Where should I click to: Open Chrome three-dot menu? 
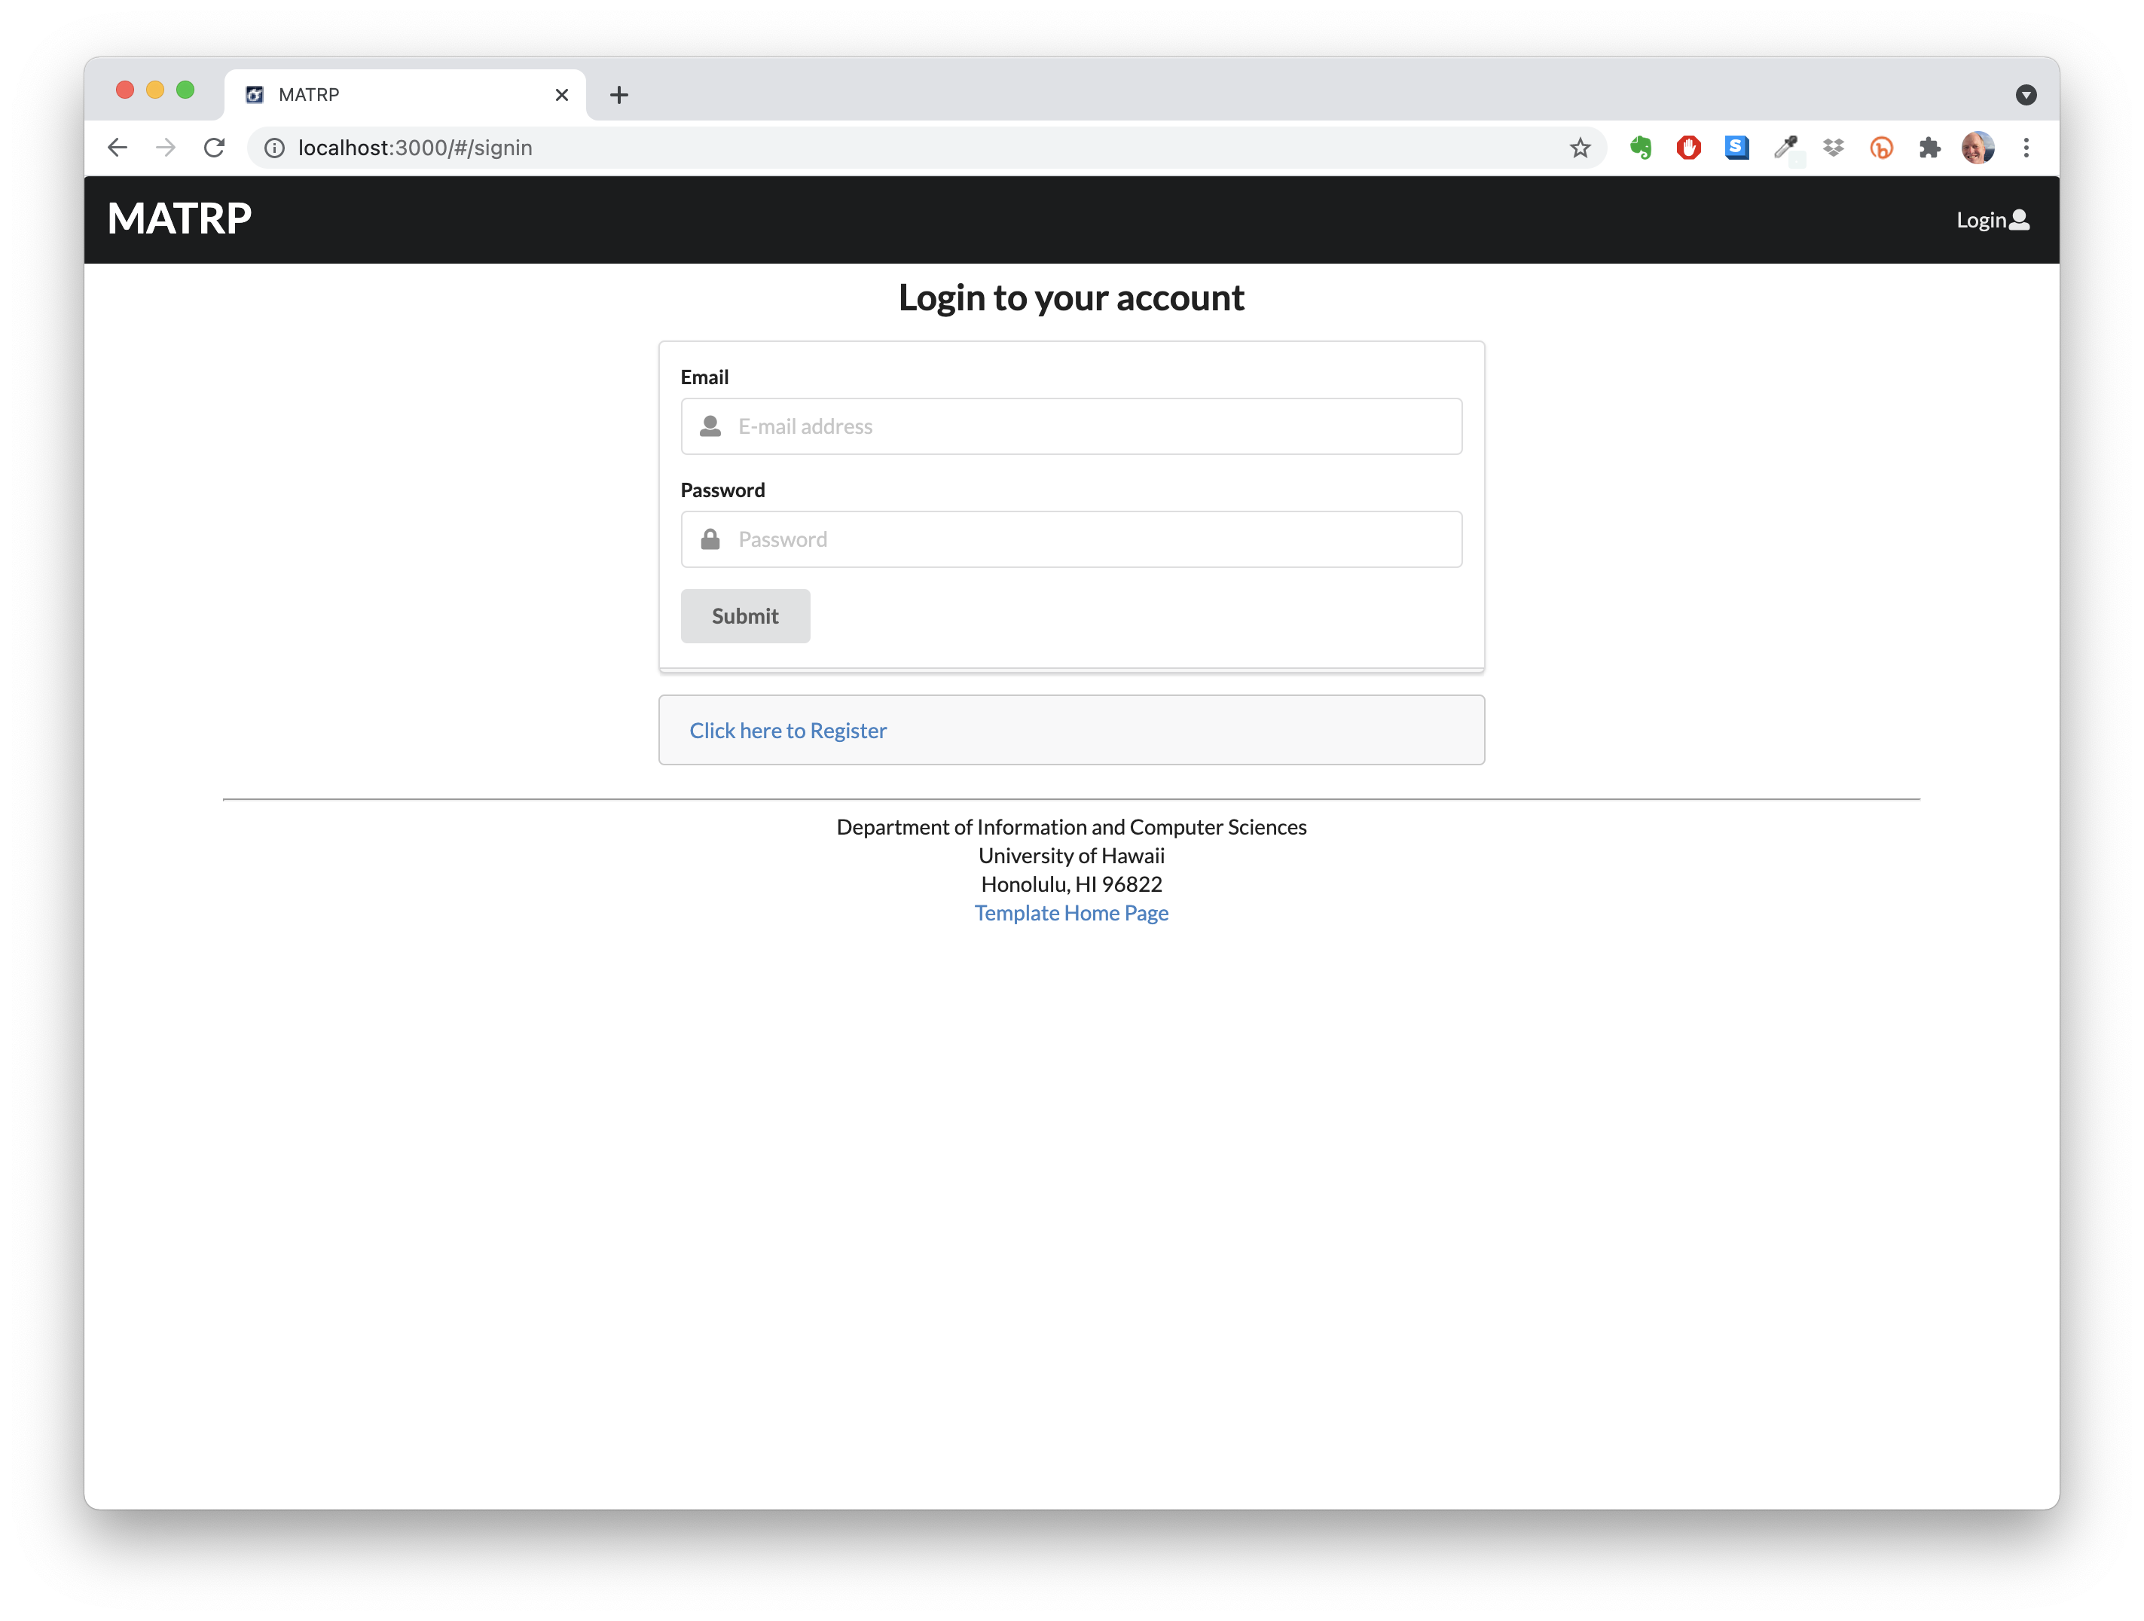pos(2026,148)
